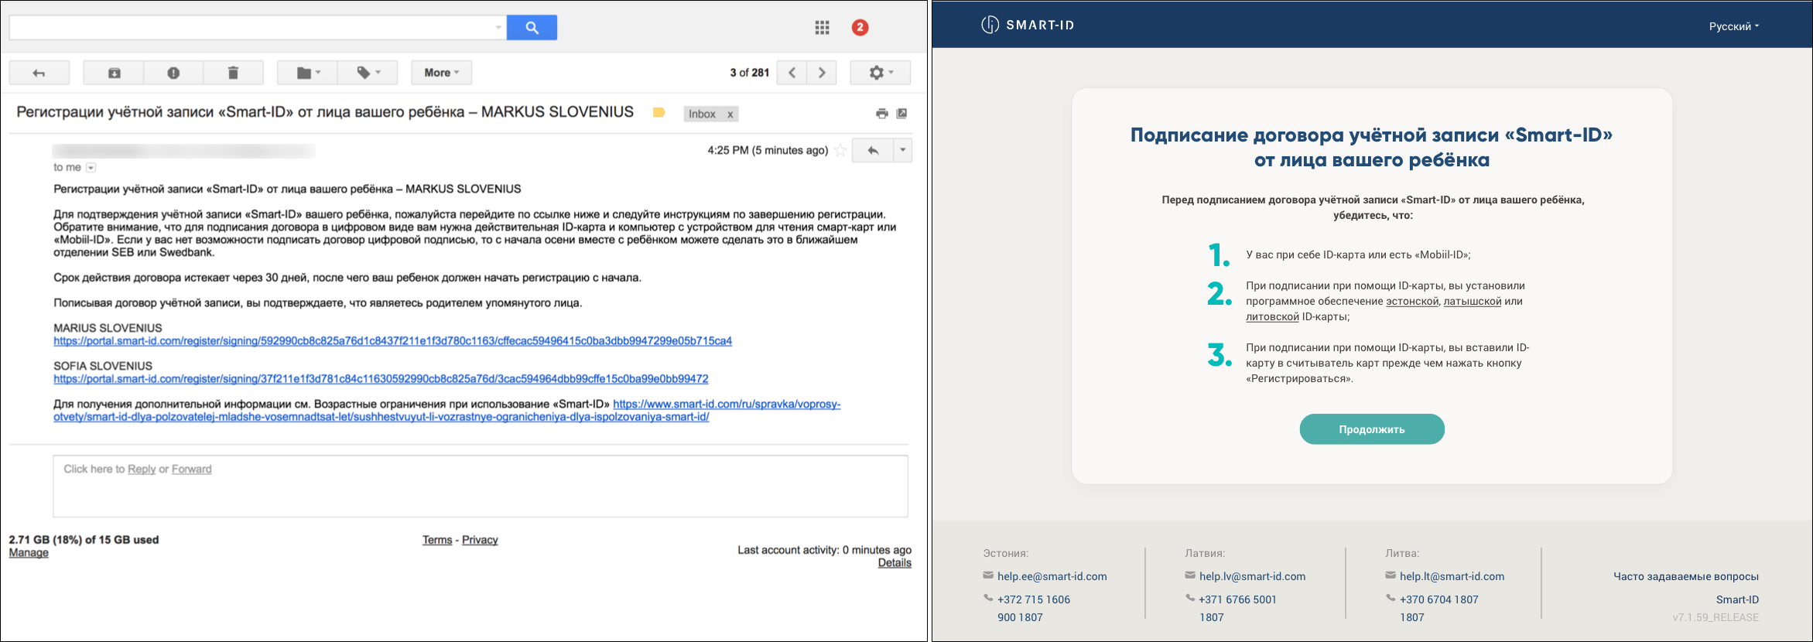The width and height of the screenshot is (1813, 642).
Task: Expand the dropdown next to the reply button
Action: pos(903,151)
